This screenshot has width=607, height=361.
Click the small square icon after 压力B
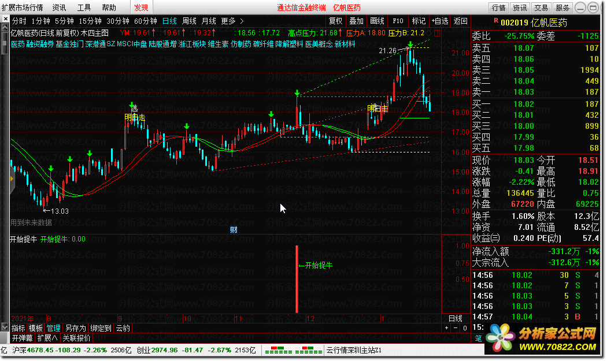[x=437, y=34]
